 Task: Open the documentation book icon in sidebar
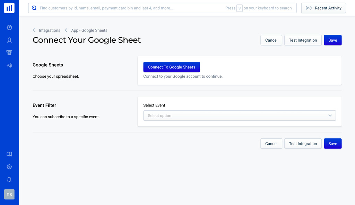point(9,154)
